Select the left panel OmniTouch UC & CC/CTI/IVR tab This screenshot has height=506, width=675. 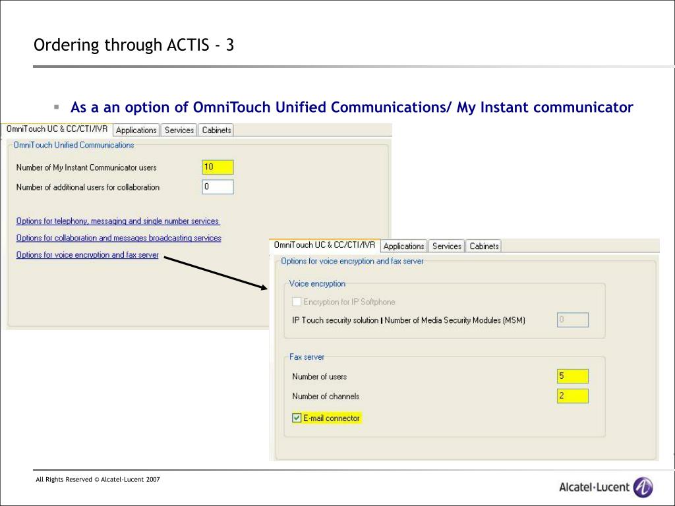pos(57,129)
